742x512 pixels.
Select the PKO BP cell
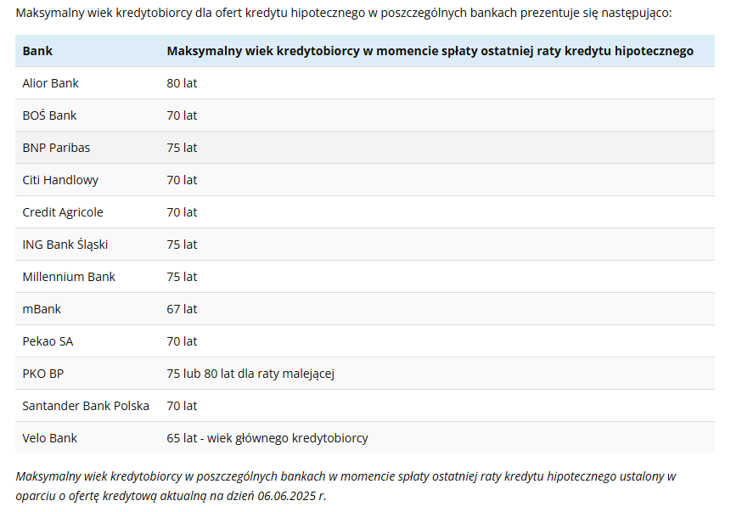click(43, 374)
